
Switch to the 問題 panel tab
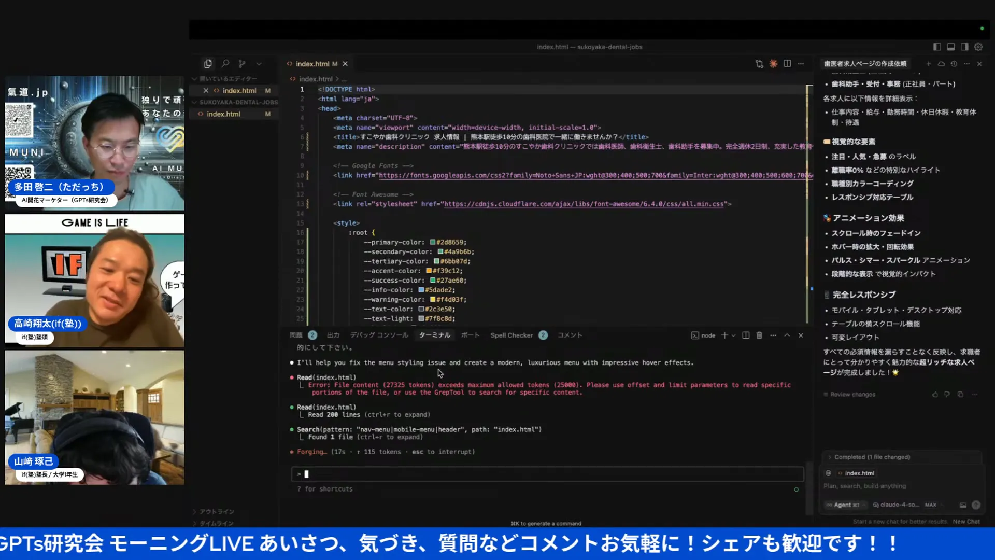[x=296, y=335]
